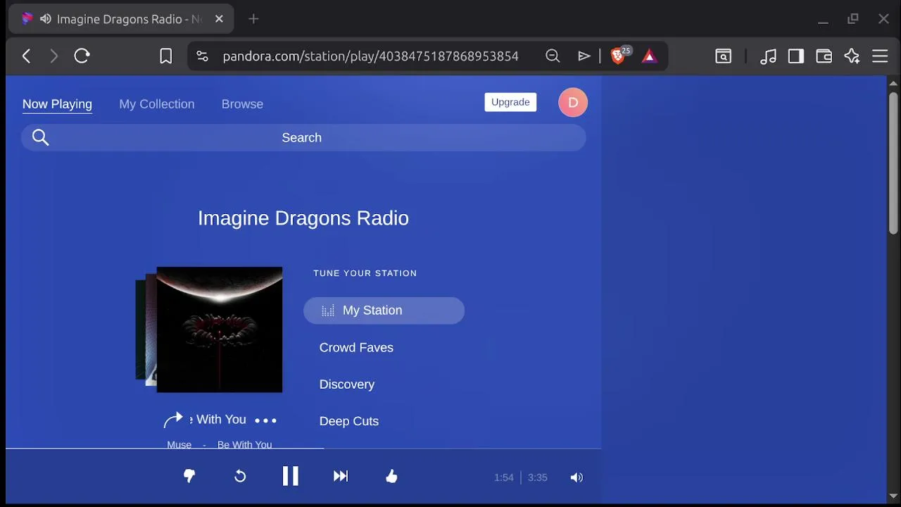Viewport: 901px width, 507px height.
Task: Open the Brave Wallet icon
Action: tap(824, 56)
